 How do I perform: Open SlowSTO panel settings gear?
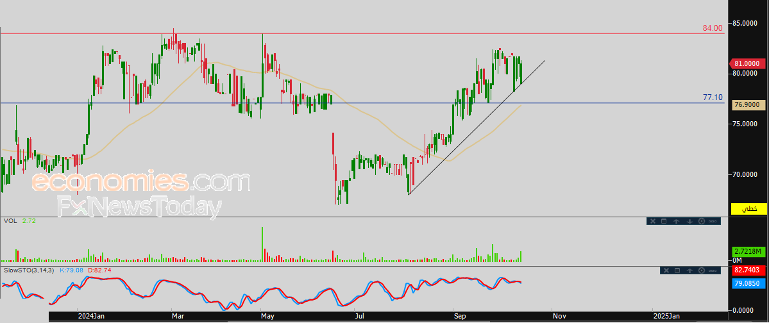[701, 271]
